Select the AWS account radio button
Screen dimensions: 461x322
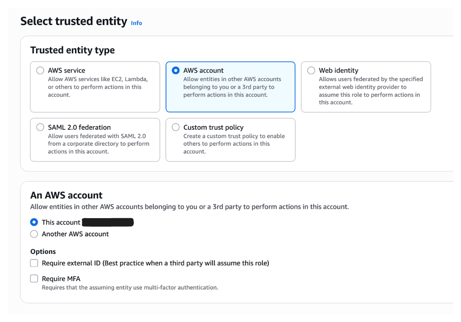tap(176, 71)
